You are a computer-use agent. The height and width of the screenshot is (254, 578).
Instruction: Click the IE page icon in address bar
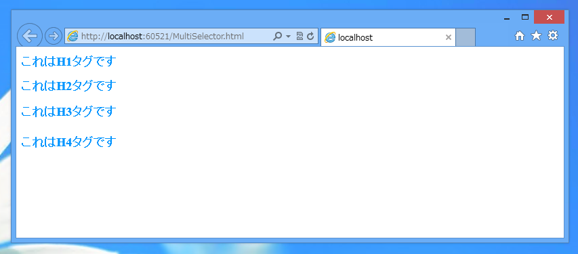[x=73, y=36]
